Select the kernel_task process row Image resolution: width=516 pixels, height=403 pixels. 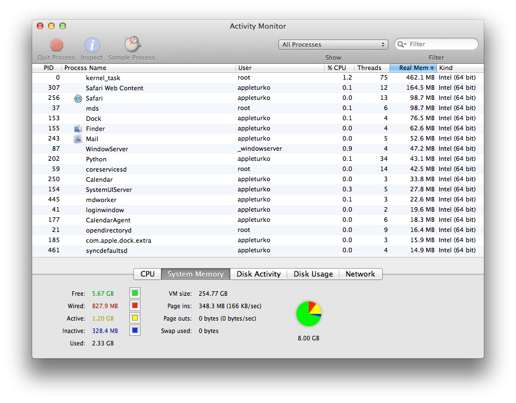pos(257,78)
